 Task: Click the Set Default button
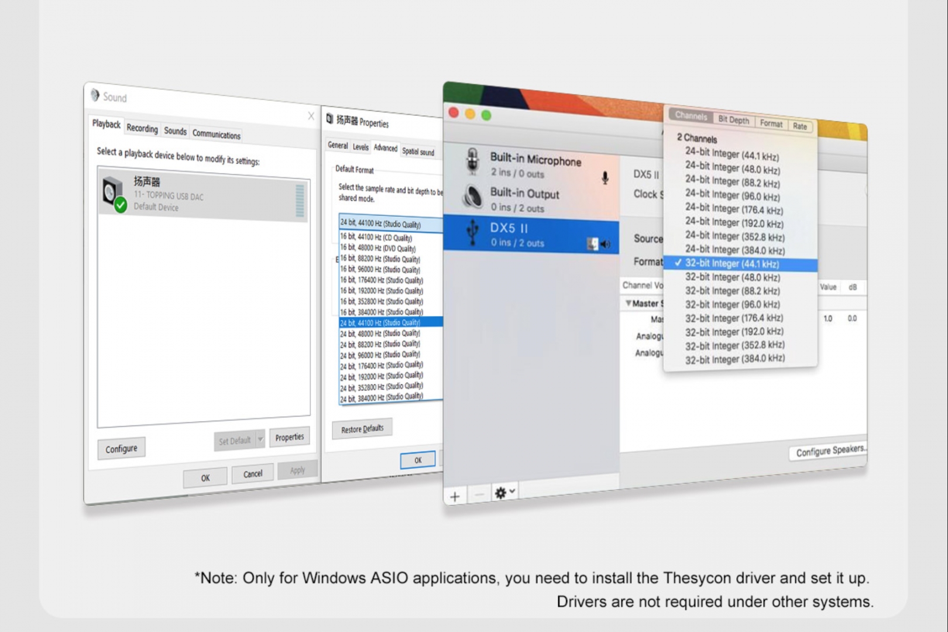235,441
